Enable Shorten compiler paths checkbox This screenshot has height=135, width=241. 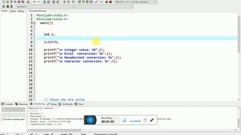(x=2, y=119)
